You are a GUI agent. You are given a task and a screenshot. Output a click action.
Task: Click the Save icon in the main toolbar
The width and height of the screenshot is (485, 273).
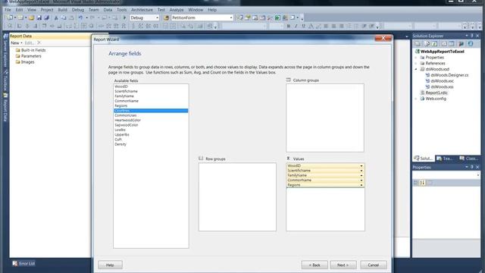(x=39, y=17)
